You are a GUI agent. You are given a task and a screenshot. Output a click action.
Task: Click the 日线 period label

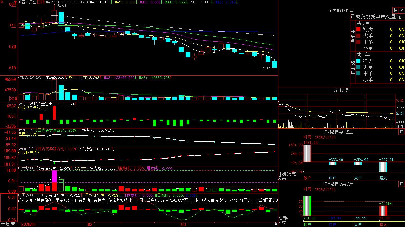pyautogui.click(x=41, y=2)
